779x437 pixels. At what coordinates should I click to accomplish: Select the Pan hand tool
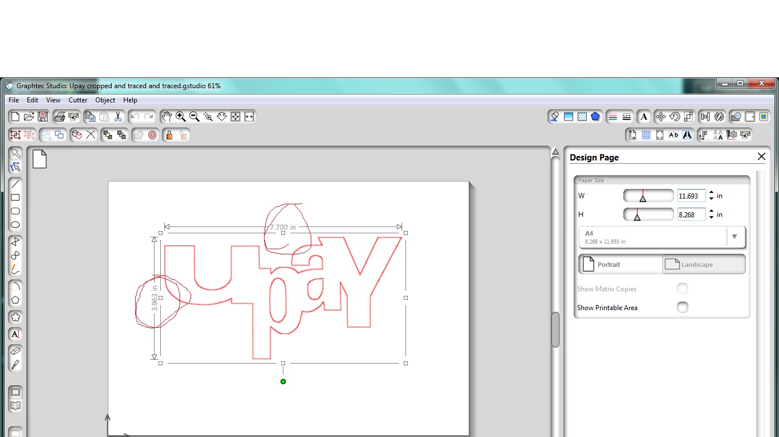click(x=167, y=117)
